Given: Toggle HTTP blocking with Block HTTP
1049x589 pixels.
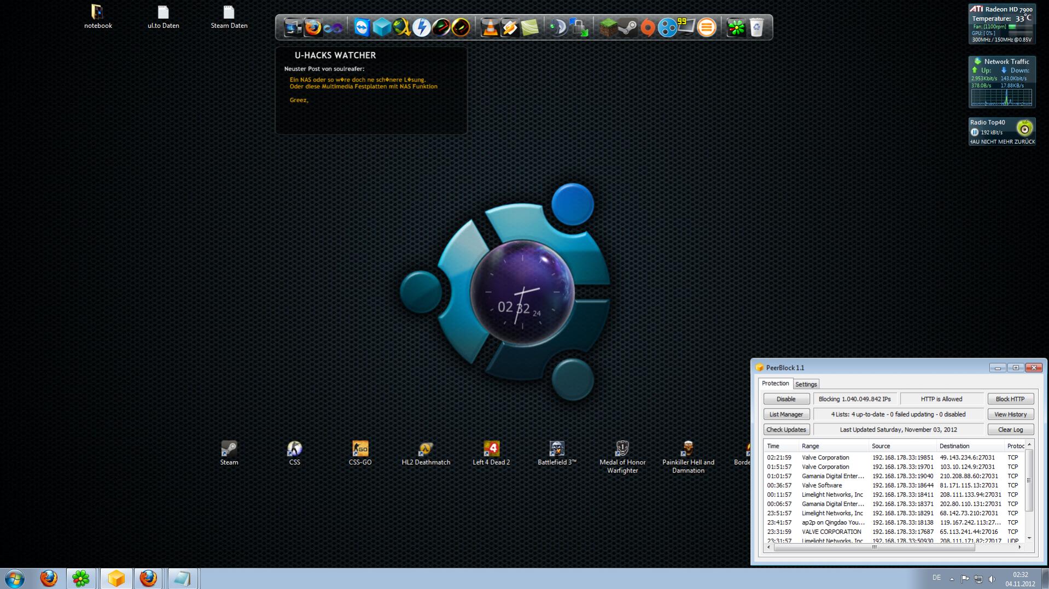Looking at the screenshot, I should [x=1010, y=399].
